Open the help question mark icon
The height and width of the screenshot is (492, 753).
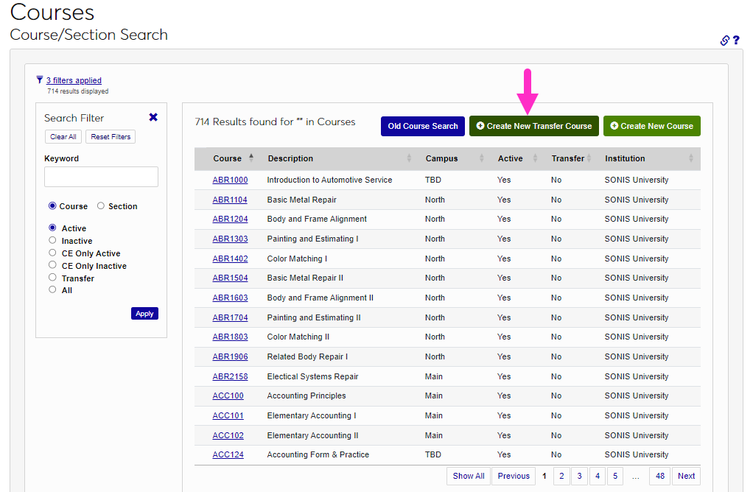(x=736, y=41)
